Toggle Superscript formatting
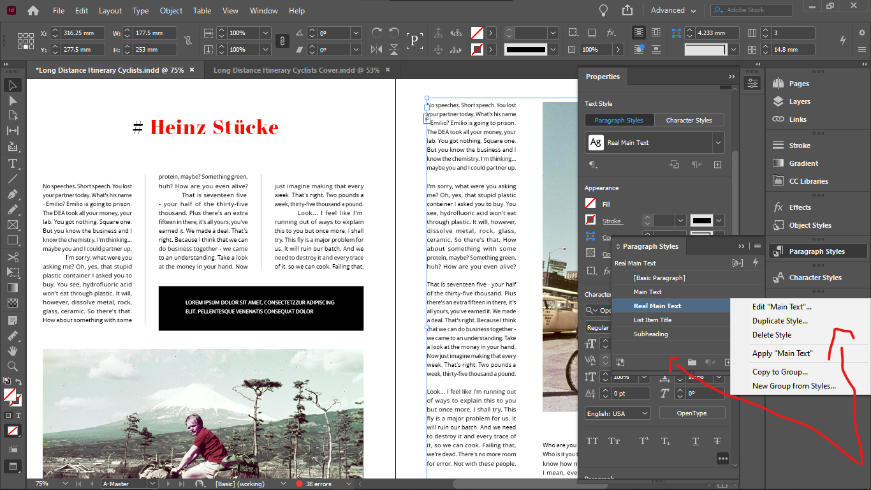871x490 pixels. point(645,440)
